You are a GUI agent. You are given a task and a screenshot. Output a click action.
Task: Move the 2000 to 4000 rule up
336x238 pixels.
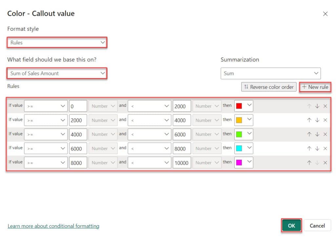point(309,120)
